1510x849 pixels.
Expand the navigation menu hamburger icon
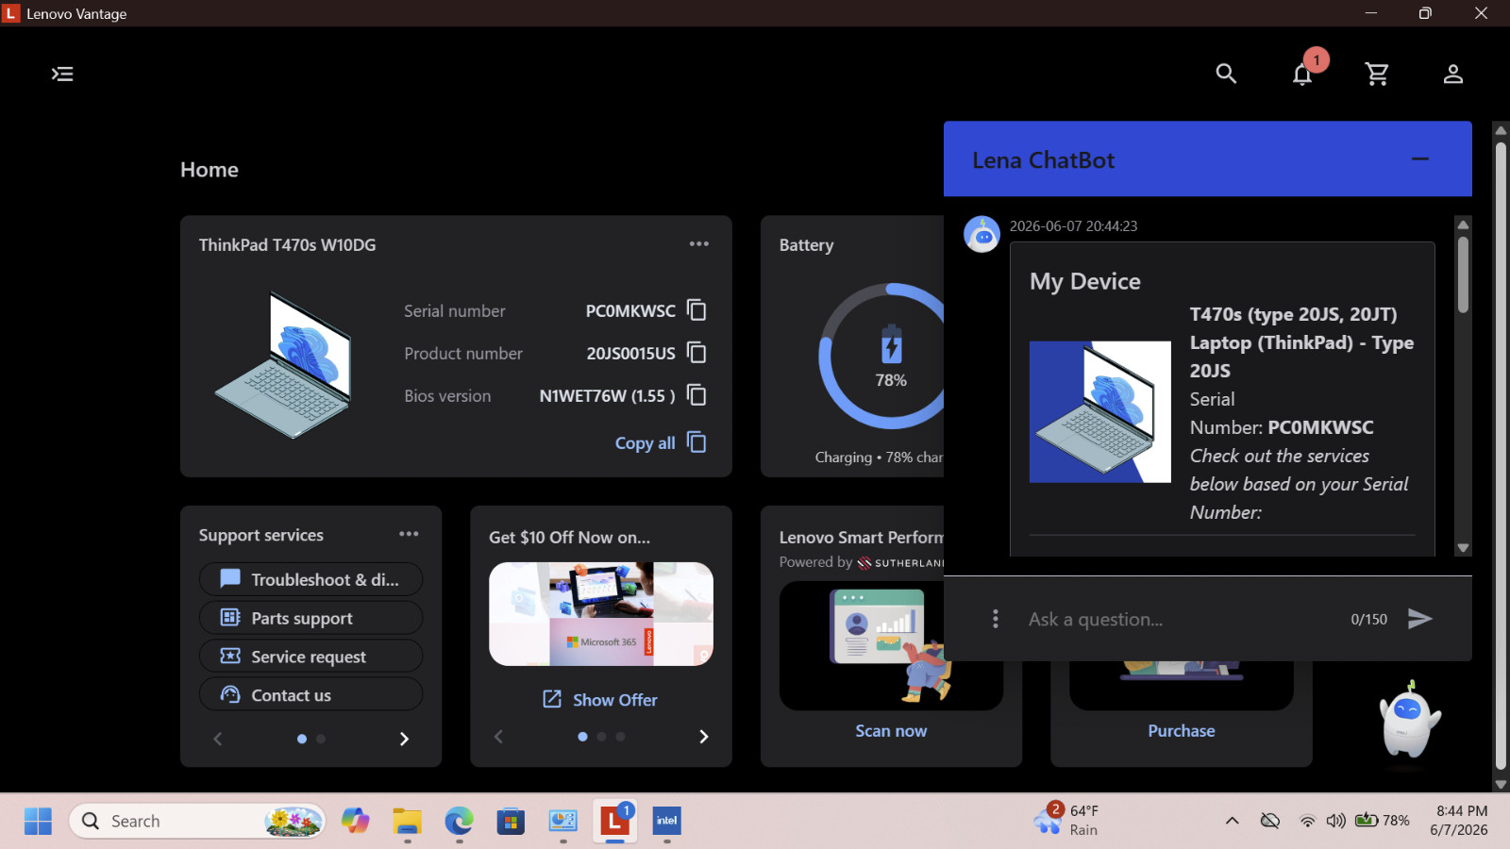[62, 74]
